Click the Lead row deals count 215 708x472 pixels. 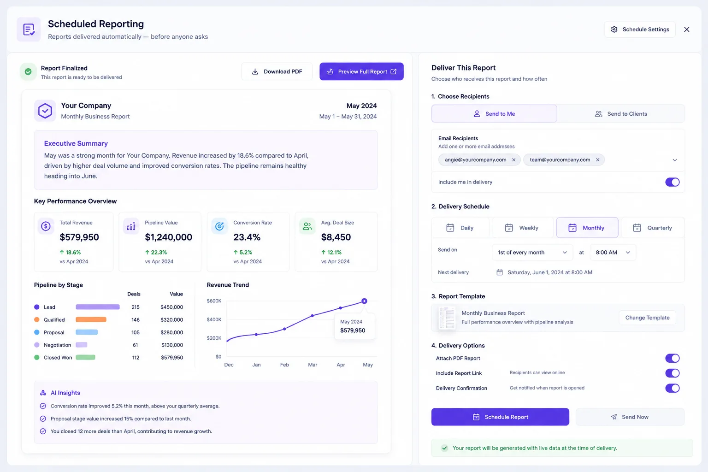[136, 307]
